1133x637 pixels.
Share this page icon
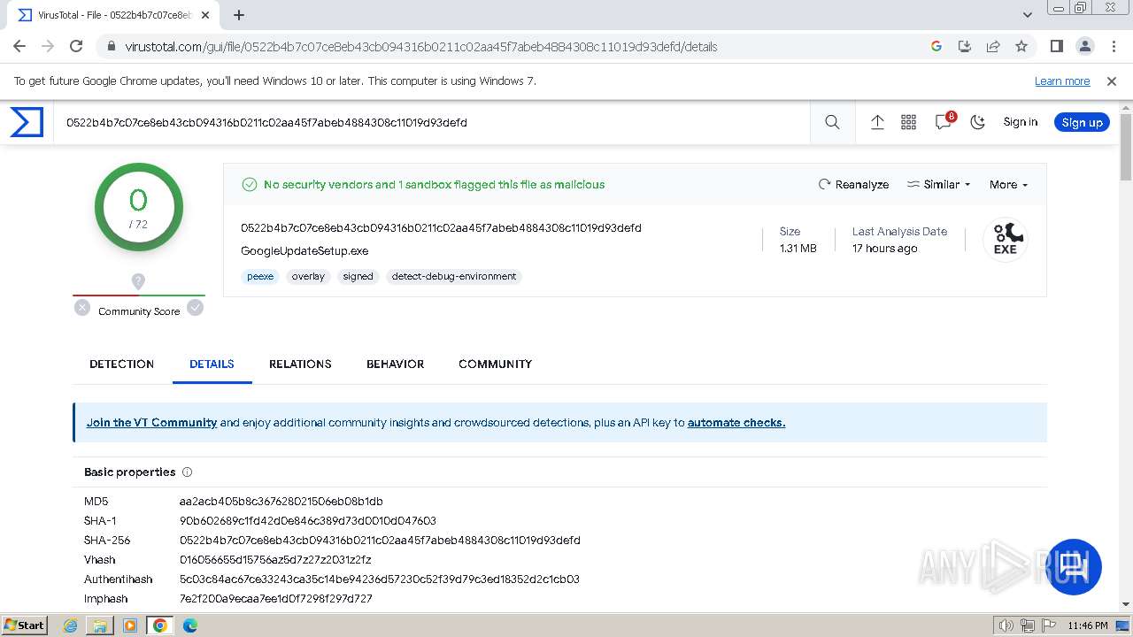point(993,47)
